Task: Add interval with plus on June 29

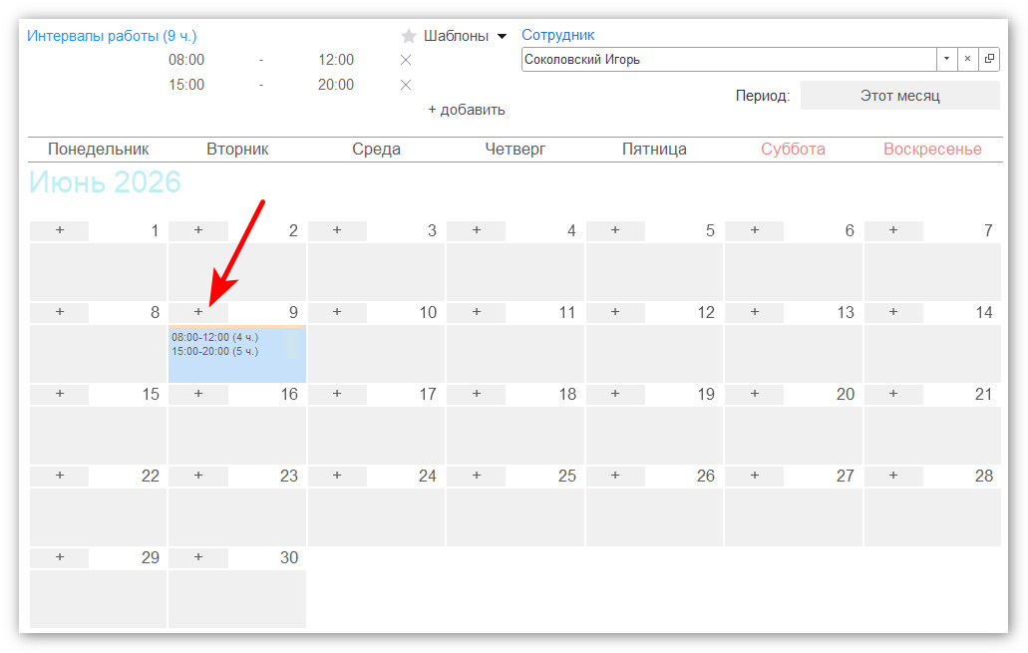Action: coord(60,558)
